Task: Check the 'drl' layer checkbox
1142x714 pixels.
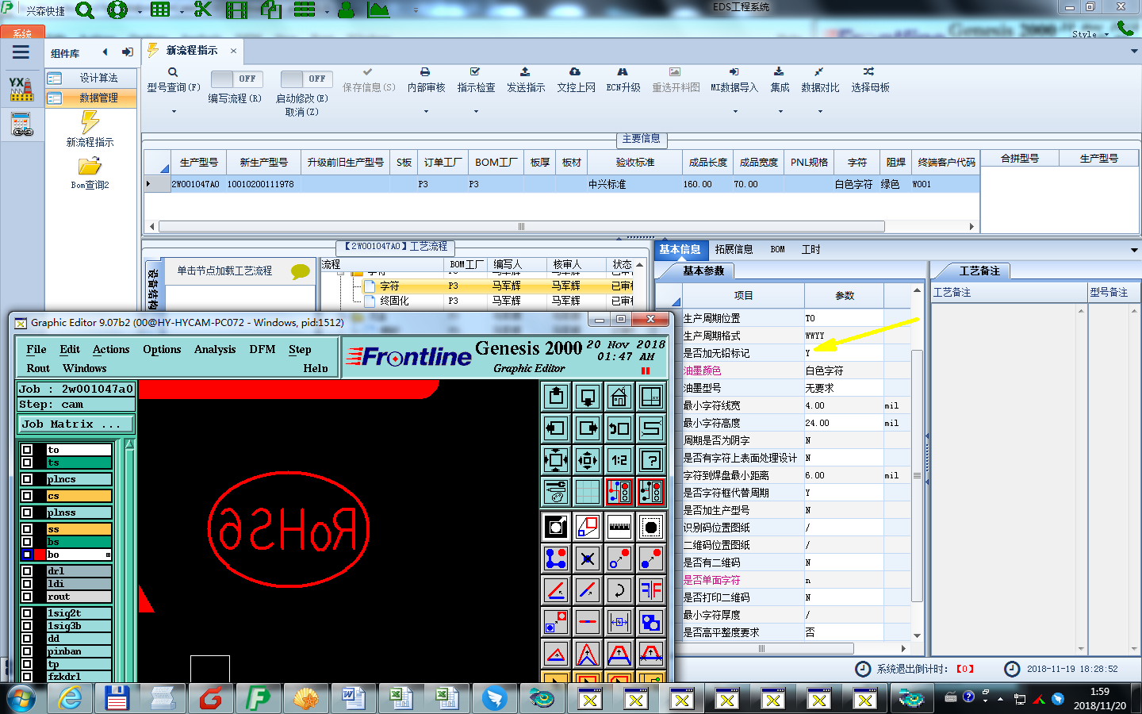Action: (28, 571)
